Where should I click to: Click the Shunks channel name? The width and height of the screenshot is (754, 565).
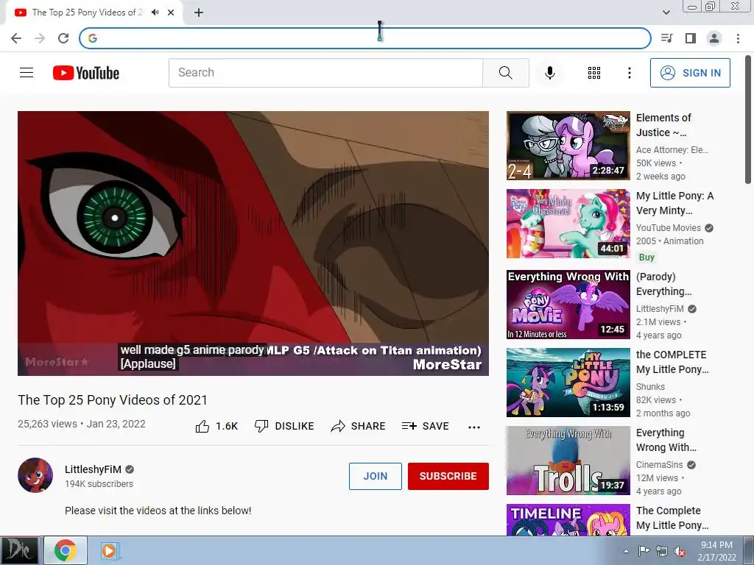[x=651, y=387]
